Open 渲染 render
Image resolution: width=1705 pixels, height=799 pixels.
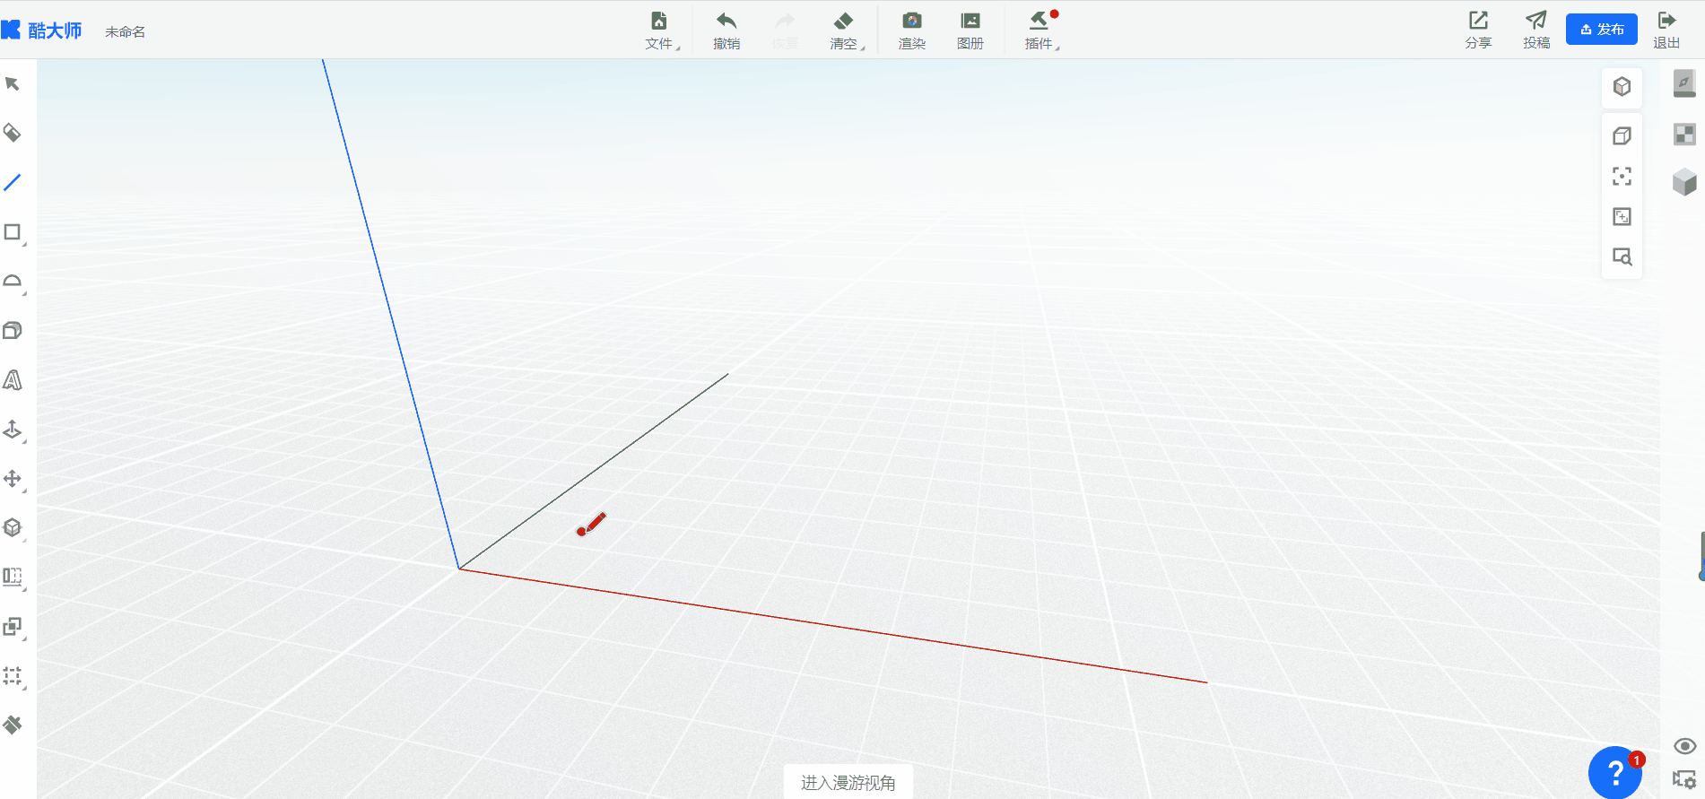912,30
